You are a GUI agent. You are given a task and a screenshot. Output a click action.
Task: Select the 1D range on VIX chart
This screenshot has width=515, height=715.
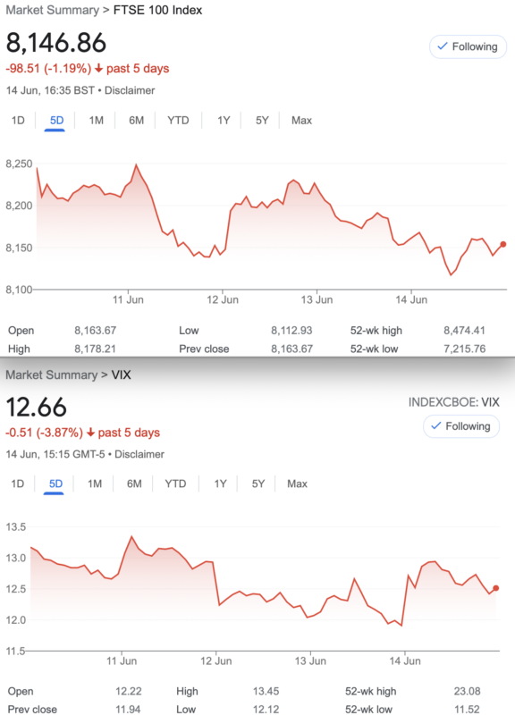pyautogui.click(x=17, y=484)
